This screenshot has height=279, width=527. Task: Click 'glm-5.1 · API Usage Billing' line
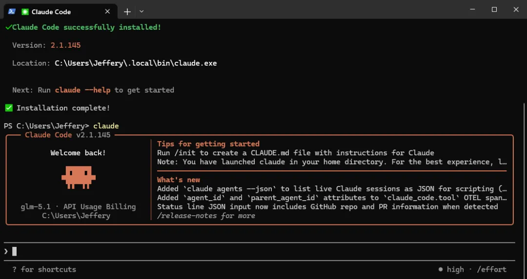78,206
